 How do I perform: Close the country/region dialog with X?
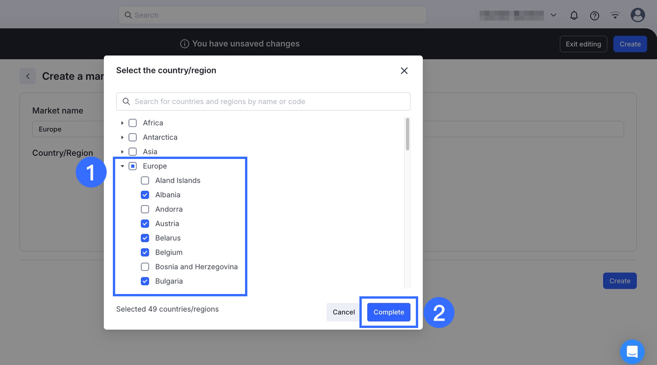tap(404, 71)
